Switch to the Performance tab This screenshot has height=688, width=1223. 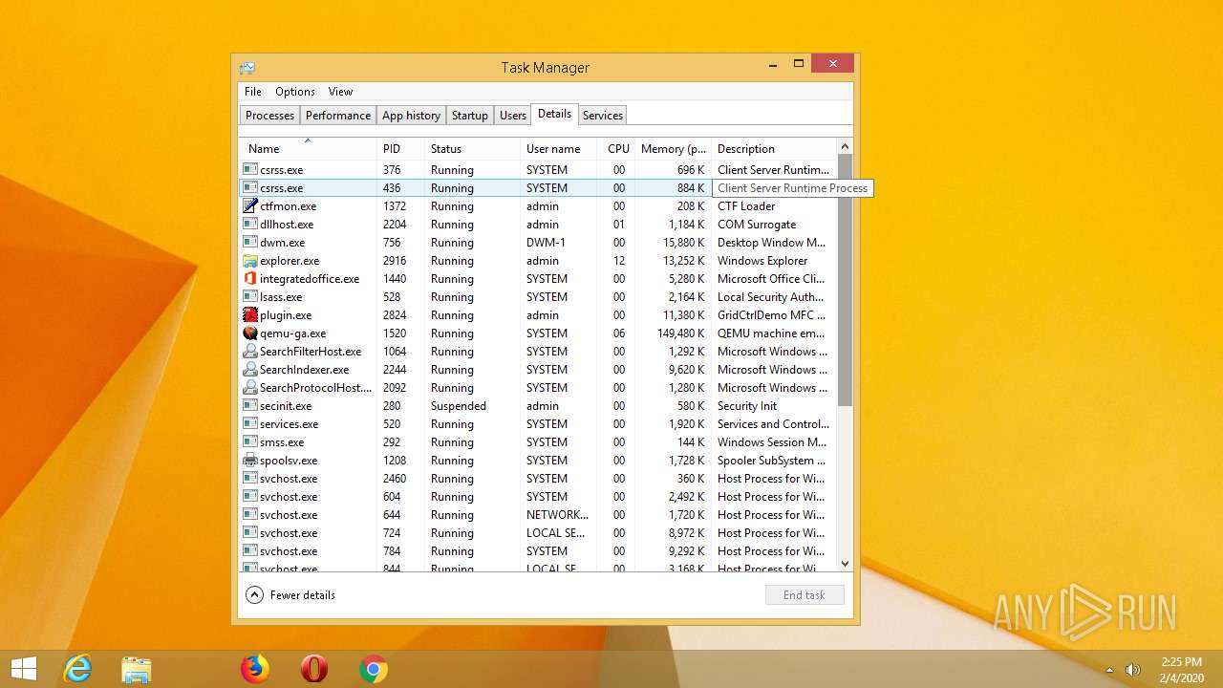point(338,116)
